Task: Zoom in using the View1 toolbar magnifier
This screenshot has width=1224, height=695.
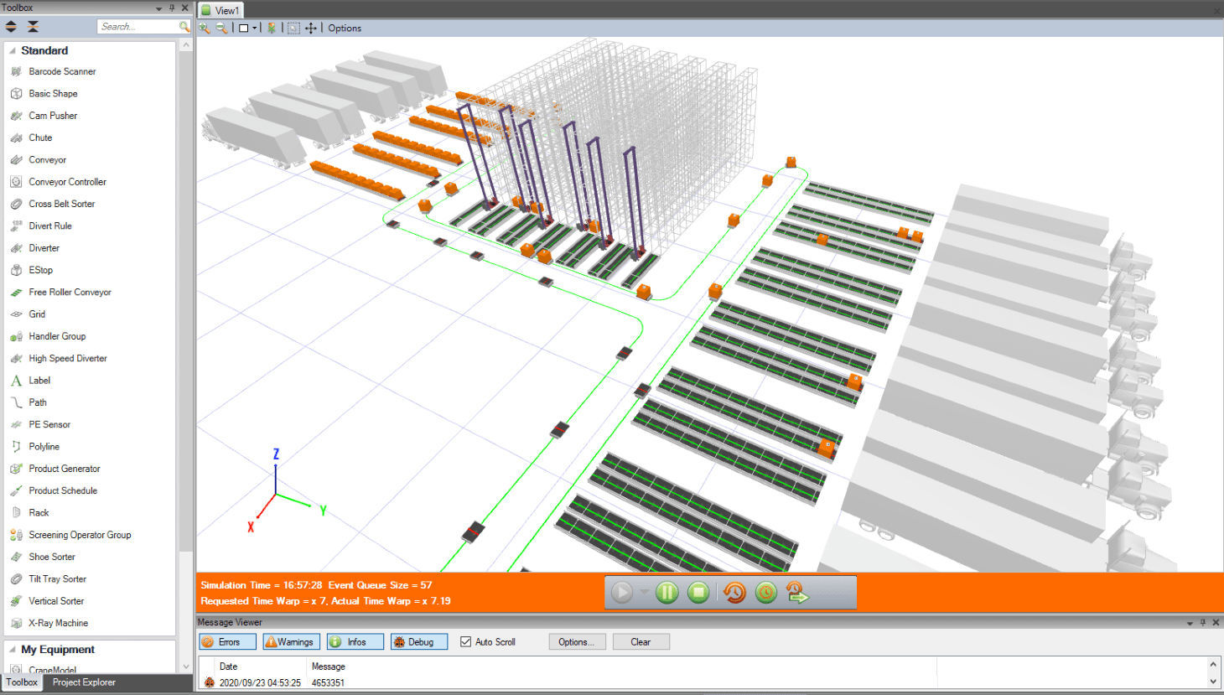Action: pos(204,28)
